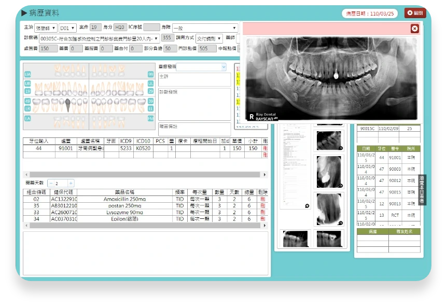Select the UL quadrant badge on tooth chart

point(150,83)
